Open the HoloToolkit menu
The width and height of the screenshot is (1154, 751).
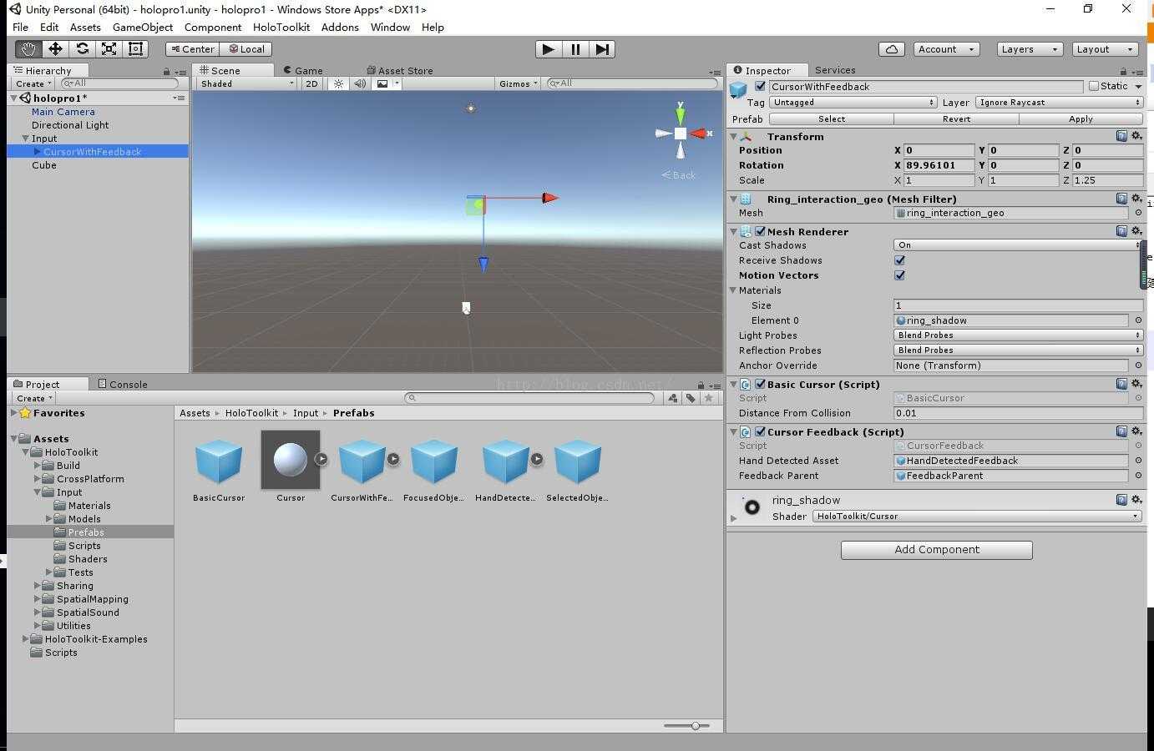[281, 27]
